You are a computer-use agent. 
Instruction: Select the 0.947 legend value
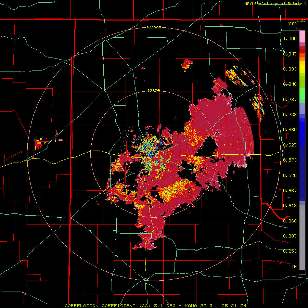pyautogui.click(x=290, y=54)
